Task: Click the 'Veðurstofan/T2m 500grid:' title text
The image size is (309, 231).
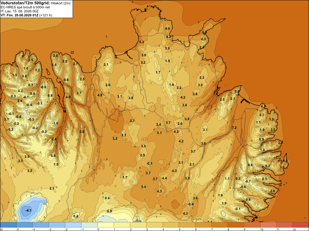Action: (25, 3)
